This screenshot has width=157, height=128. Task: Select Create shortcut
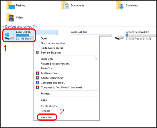coord(50,106)
